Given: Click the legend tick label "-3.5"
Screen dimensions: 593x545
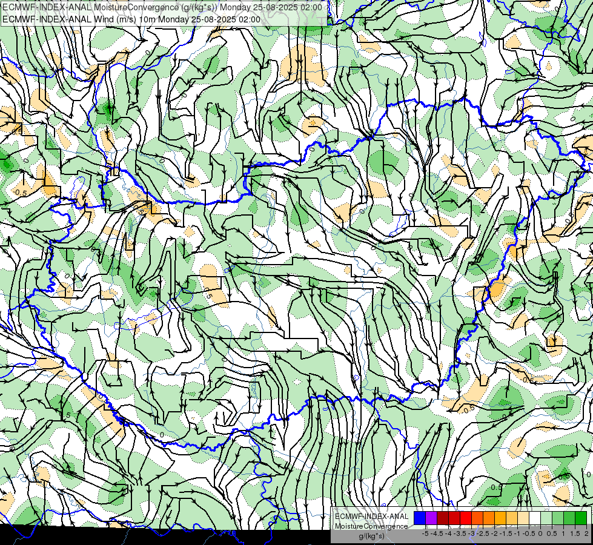Looking at the screenshot, I should [x=460, y=533].
